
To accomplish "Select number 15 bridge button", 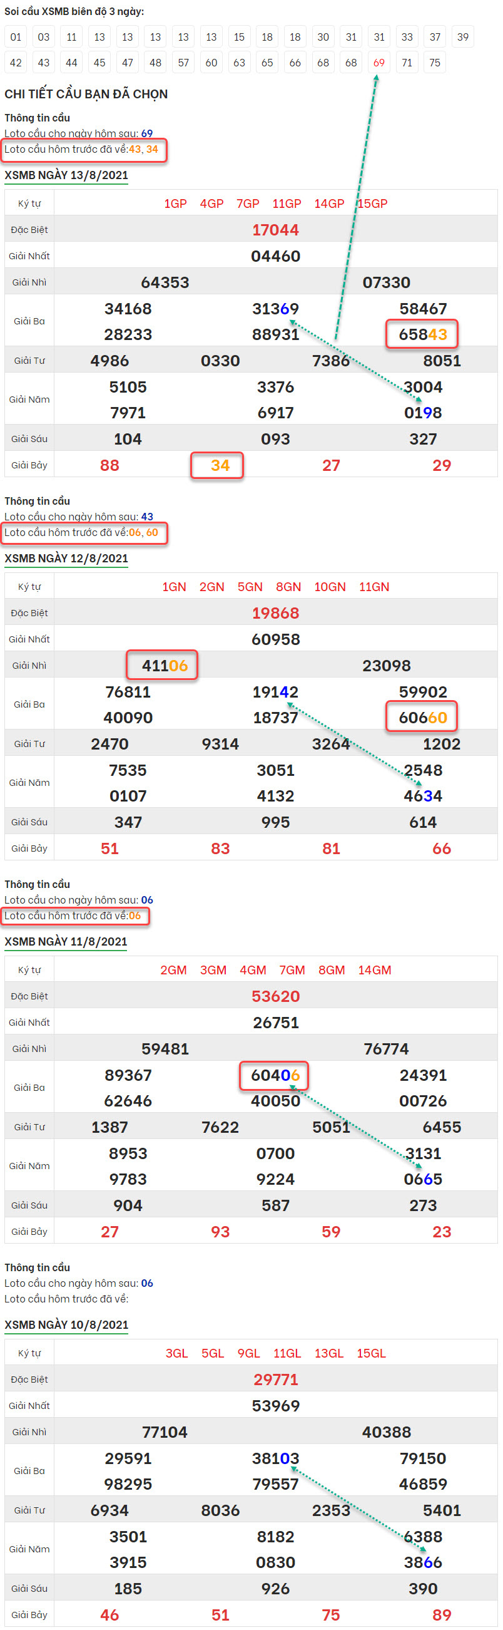I will click(239, 37).
